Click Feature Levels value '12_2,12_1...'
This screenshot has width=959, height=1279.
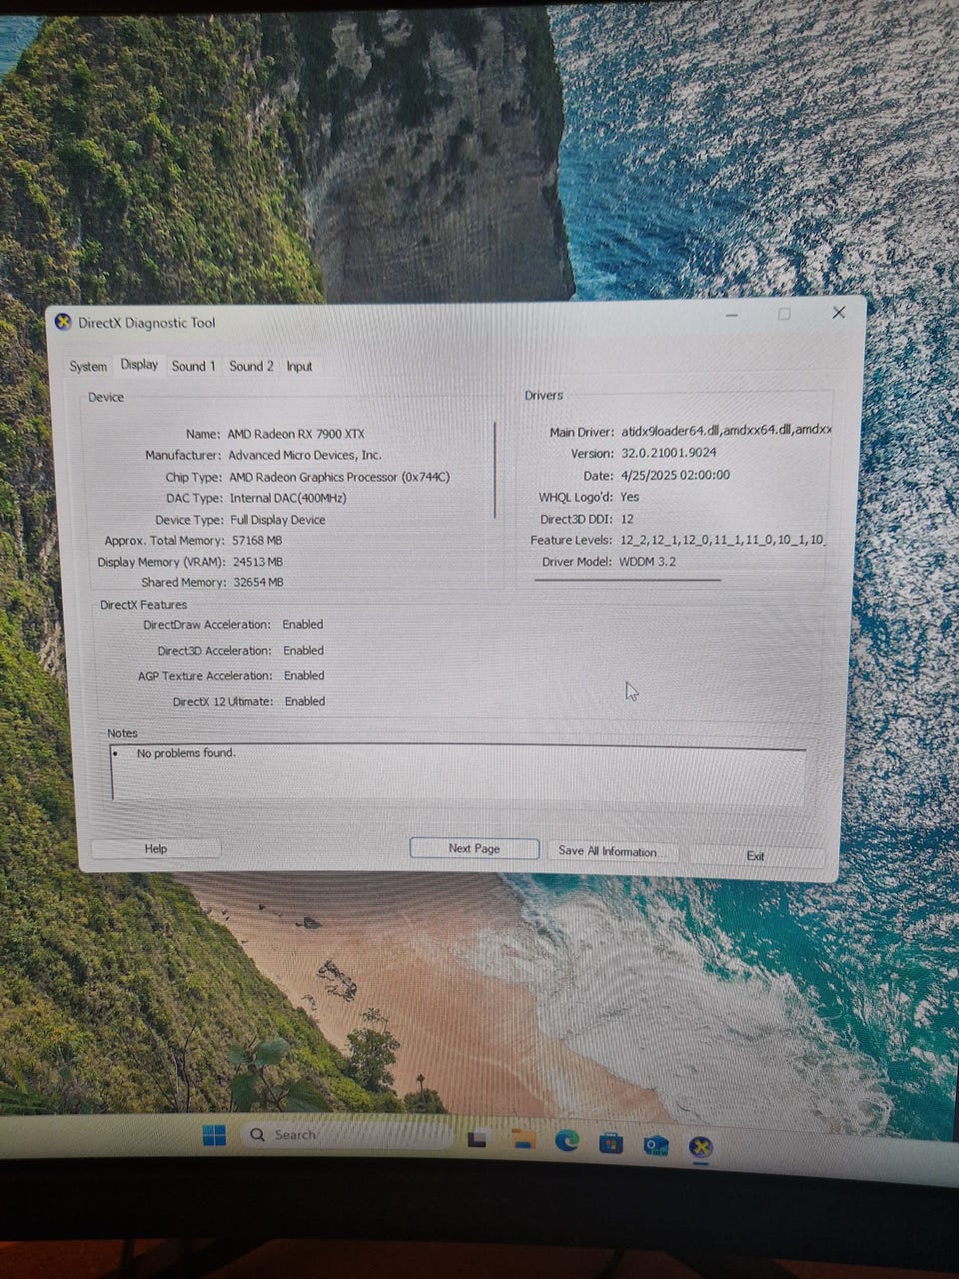coord(721,540)
